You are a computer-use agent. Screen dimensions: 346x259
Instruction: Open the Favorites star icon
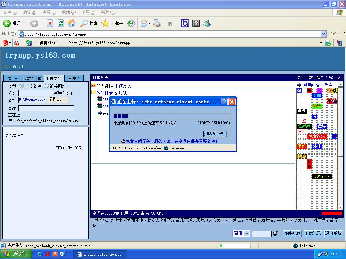pyautogui.click(x=105, y=23)
